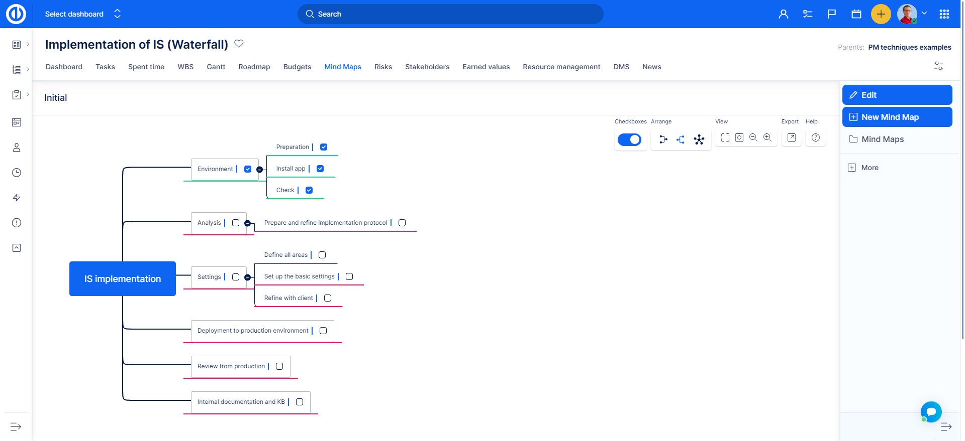Turn off the Checkboxes toggle switch
The height and width of the screenshot is (441, 965).
pos(629,139)
